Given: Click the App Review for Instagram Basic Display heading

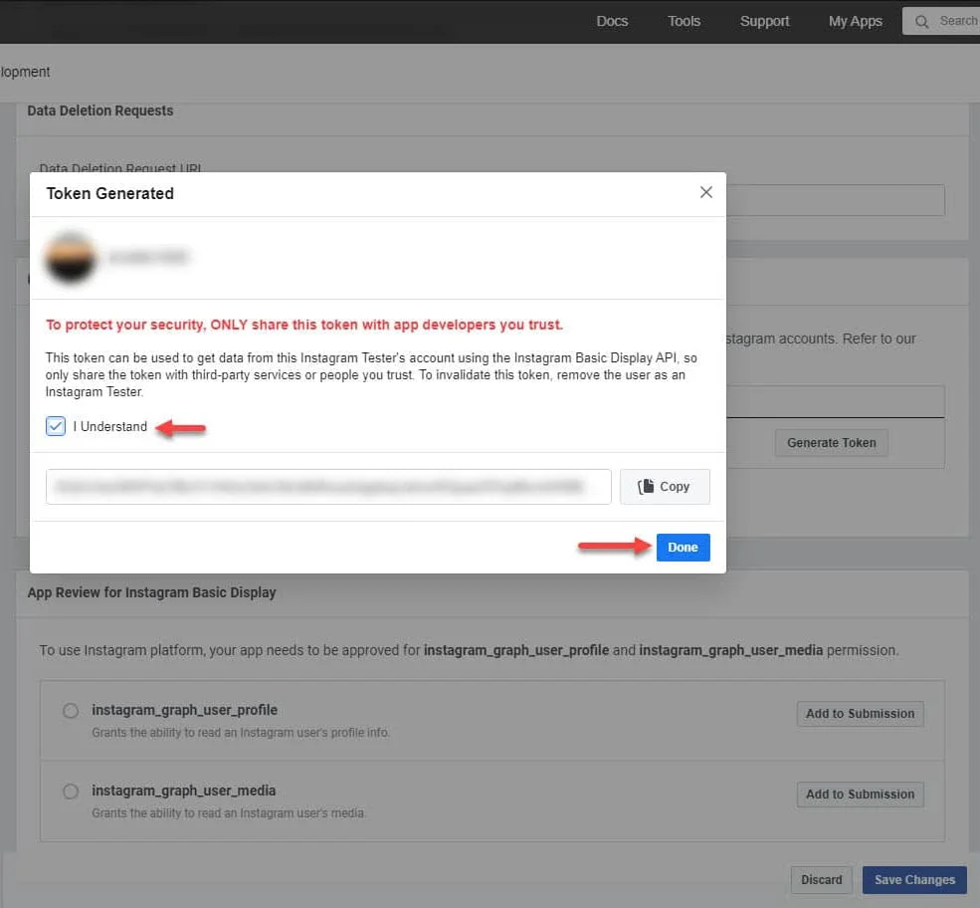Looking at the screenshot, I should [151, 592].
